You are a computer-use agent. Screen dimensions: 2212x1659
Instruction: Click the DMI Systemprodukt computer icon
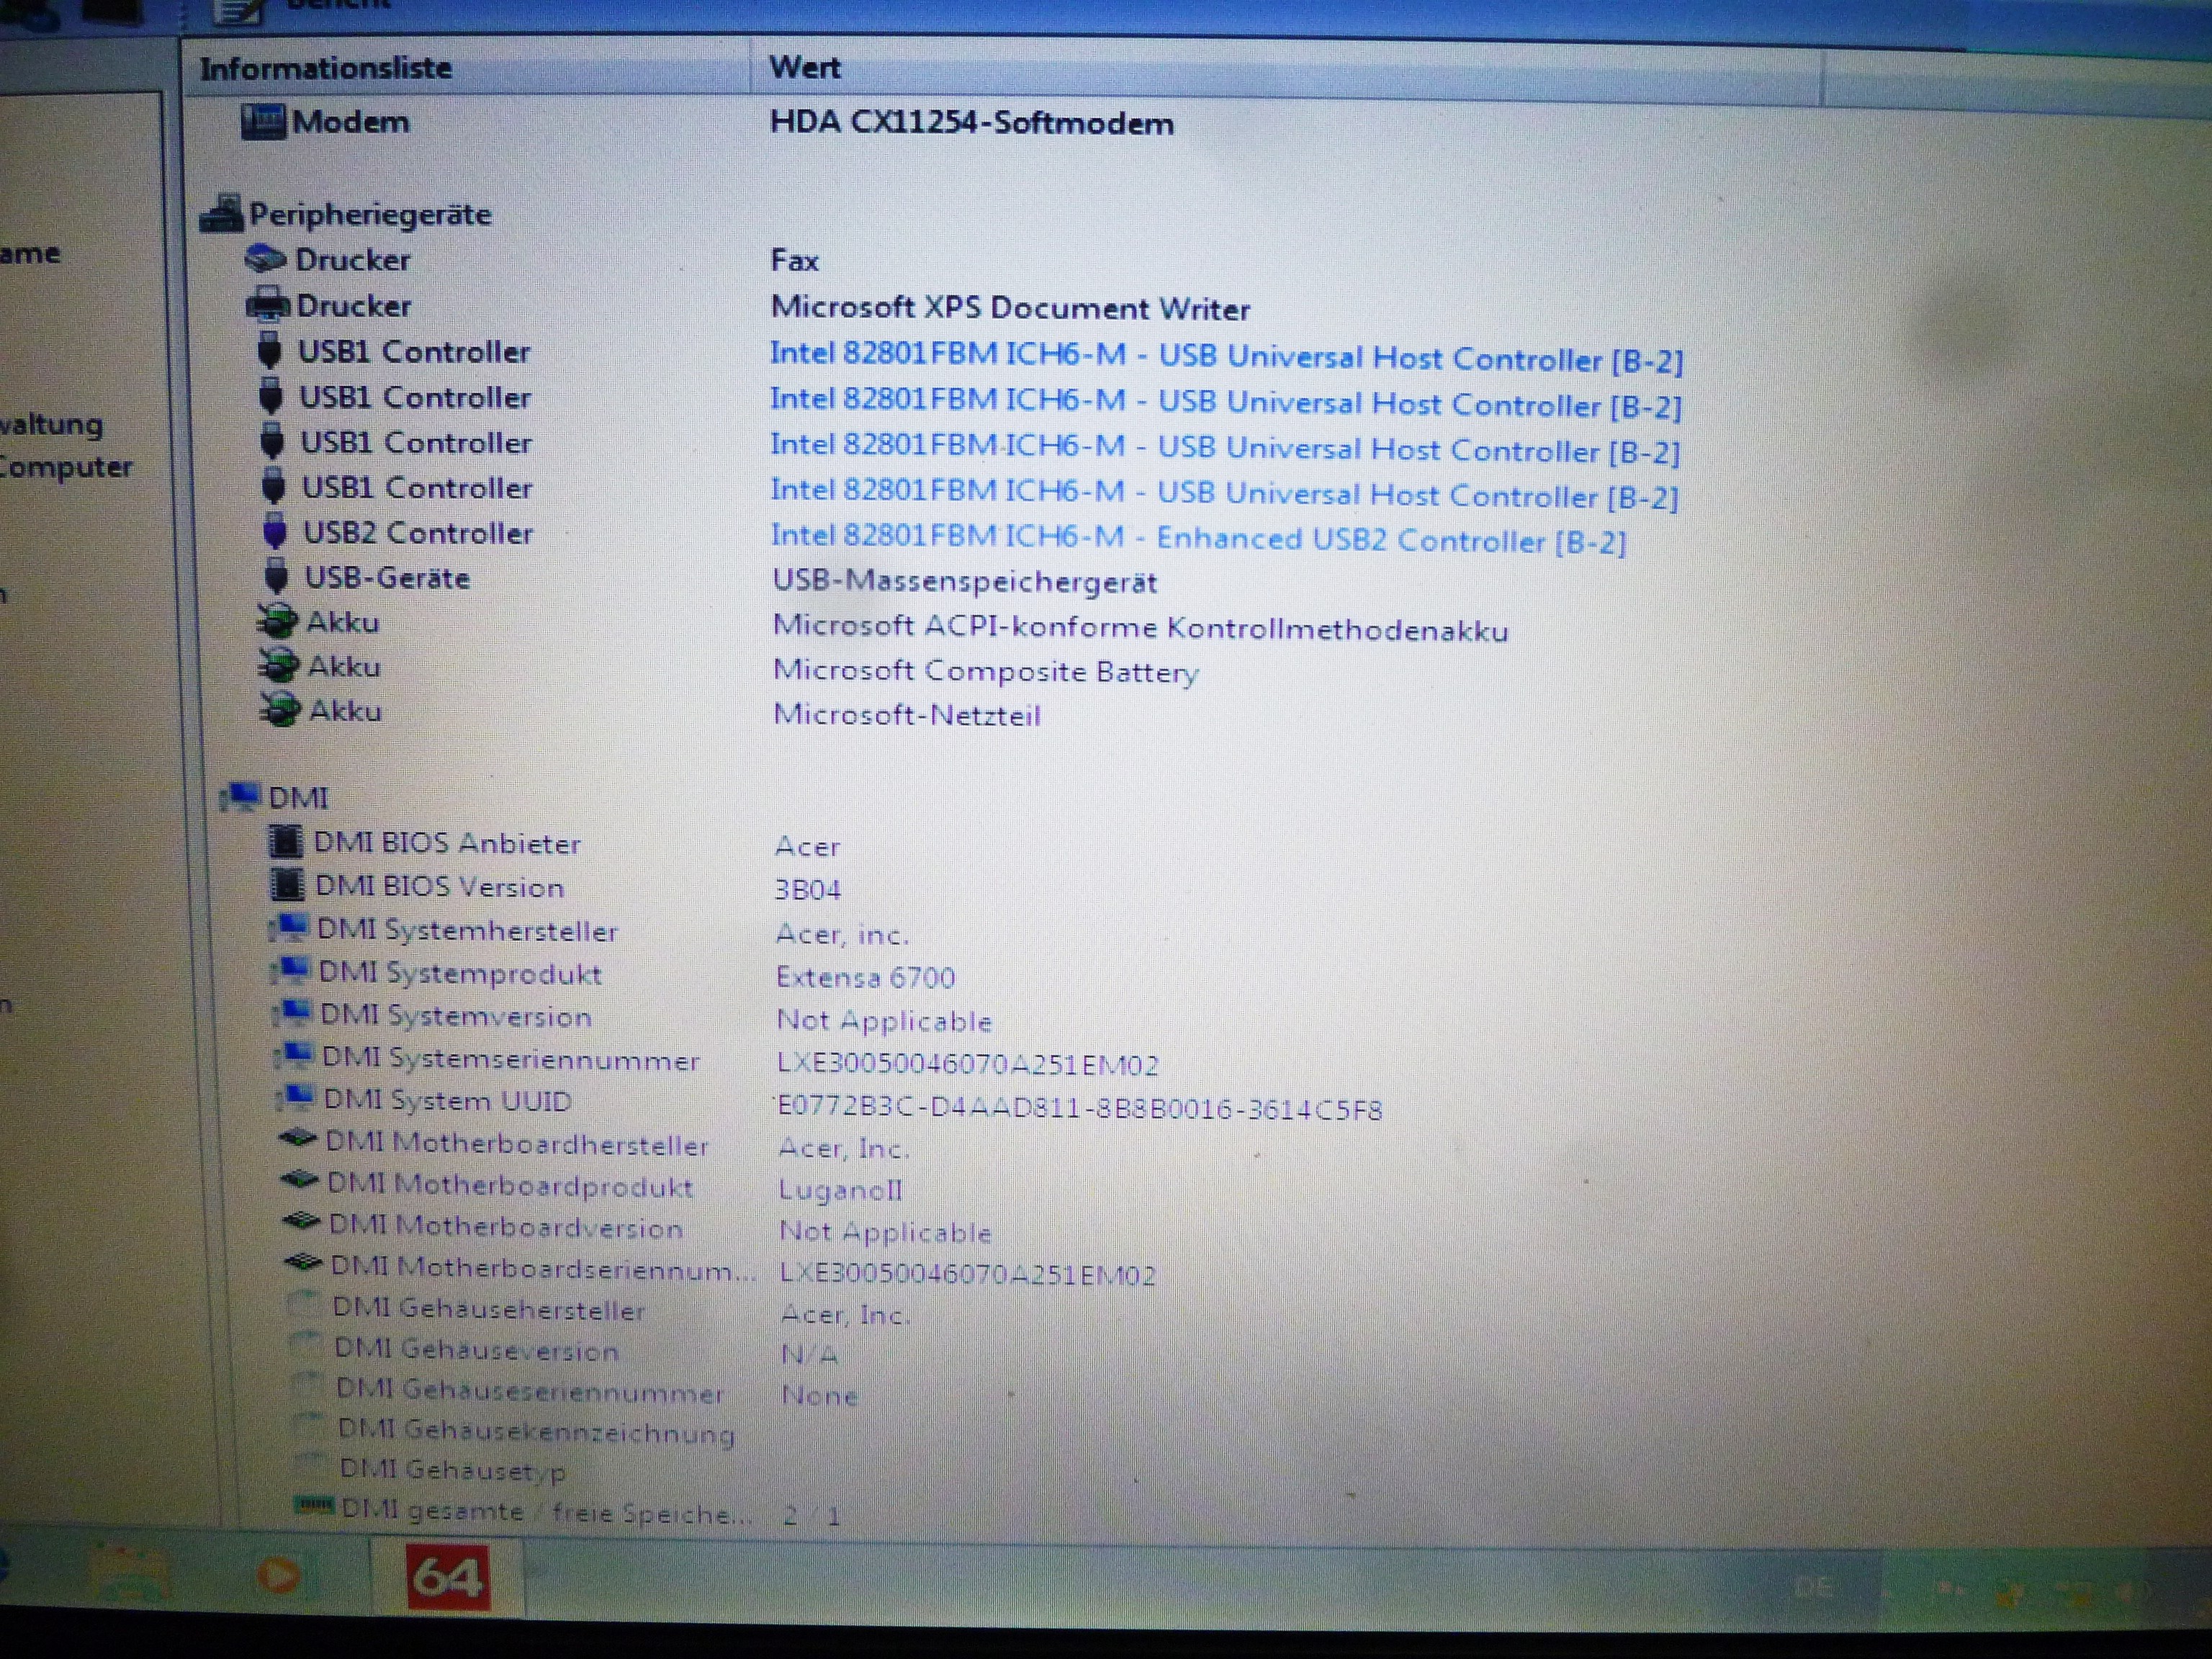tap(292, 971)
